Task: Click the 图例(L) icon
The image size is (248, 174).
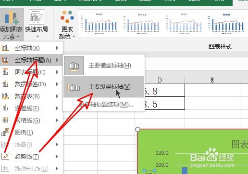Action: (5, 132)
